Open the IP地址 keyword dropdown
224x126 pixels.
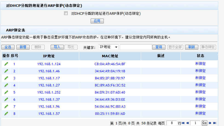(x=108, y=47)
